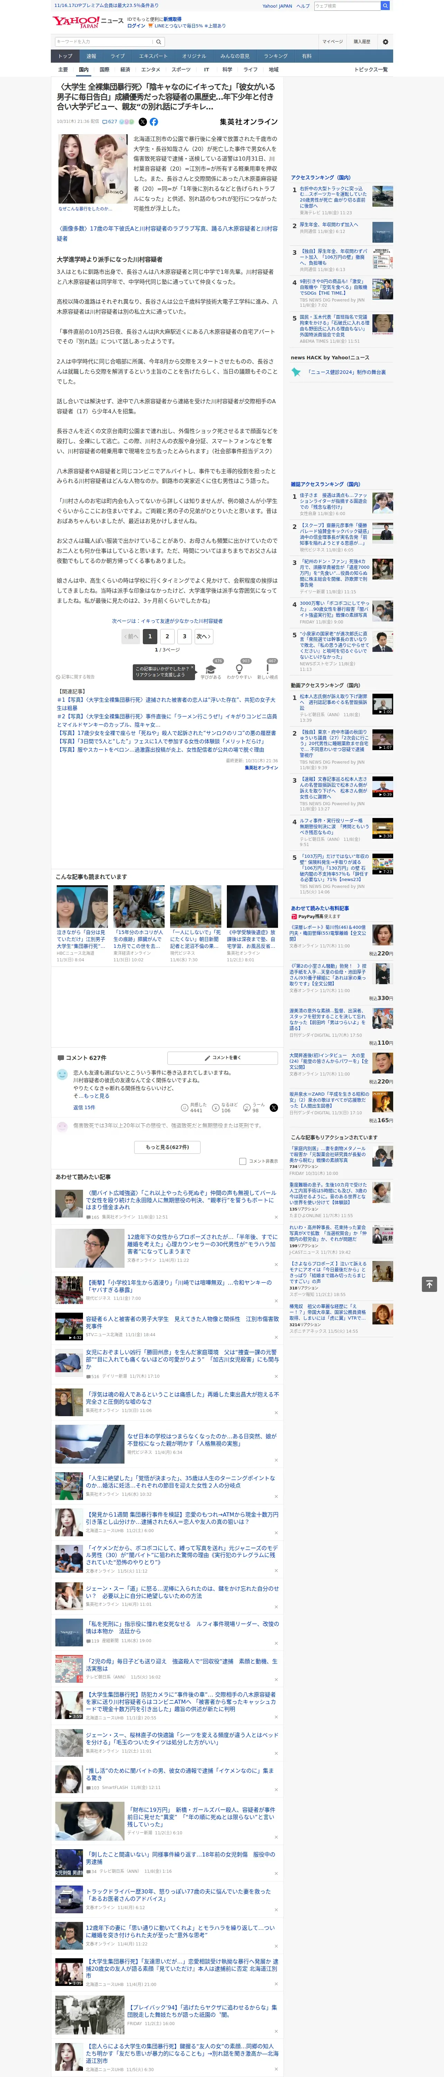Expand the comment via もっと見る

(97, 1096)
